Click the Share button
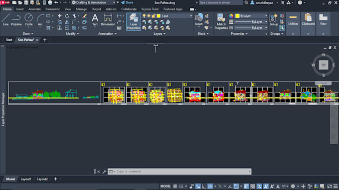The height and width of the screenshot is (190, 339). pos(127,2)
